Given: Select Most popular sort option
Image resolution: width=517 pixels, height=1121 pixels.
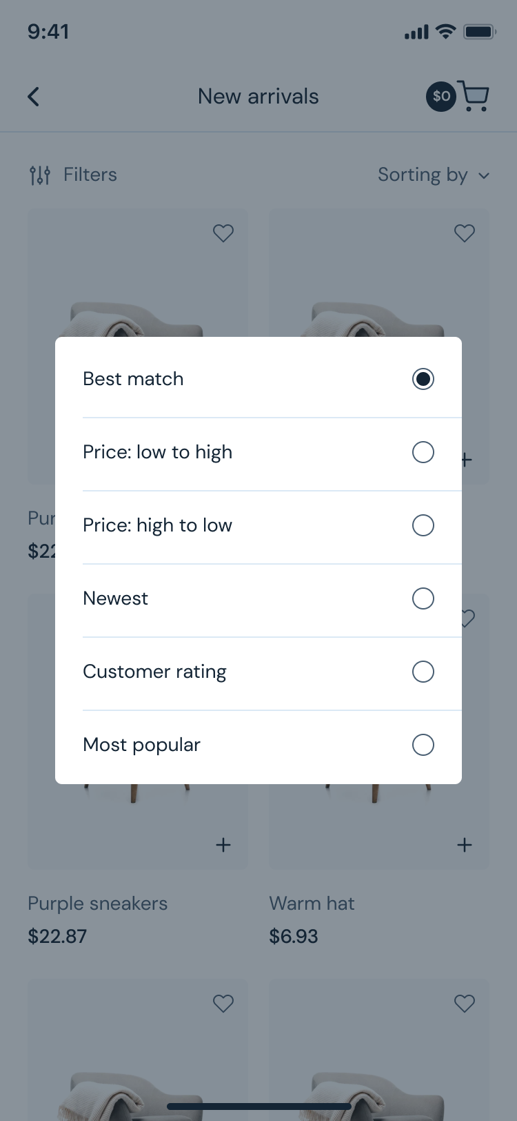Looking at the screenshot, I should (423, 745).
